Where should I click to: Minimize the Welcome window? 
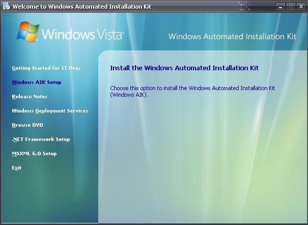coord(281,7)
